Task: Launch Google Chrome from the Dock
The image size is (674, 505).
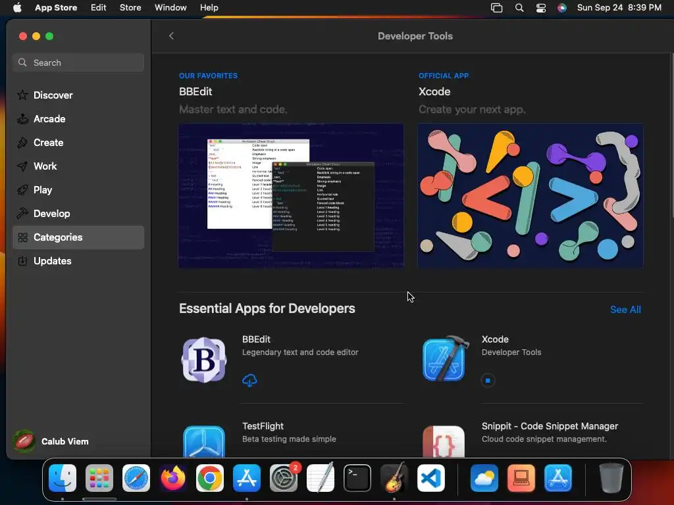Action: 210,478
